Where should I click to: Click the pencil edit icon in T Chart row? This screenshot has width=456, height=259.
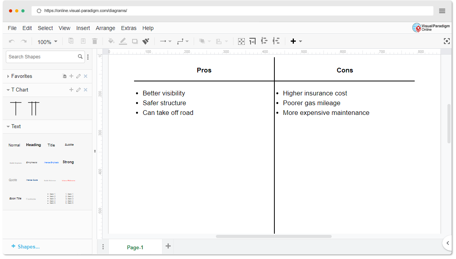[x=78, y=90]
